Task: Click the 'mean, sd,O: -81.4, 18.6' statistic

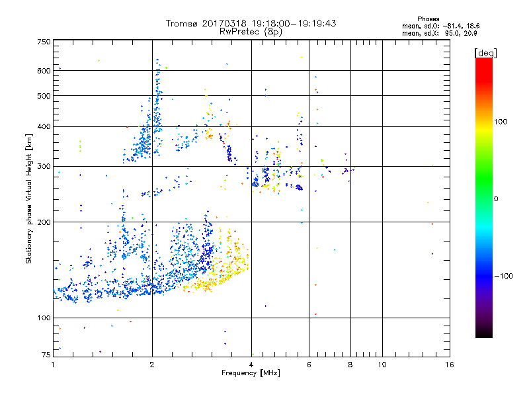Action: pyautogui.click(x=440, y=26)
